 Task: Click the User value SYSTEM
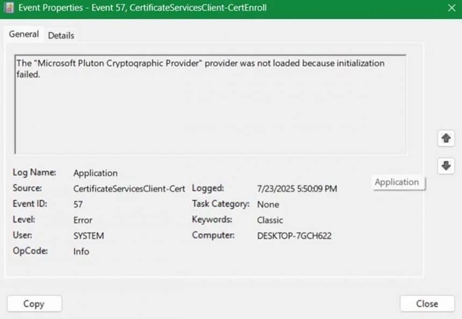tap(89, 236)
